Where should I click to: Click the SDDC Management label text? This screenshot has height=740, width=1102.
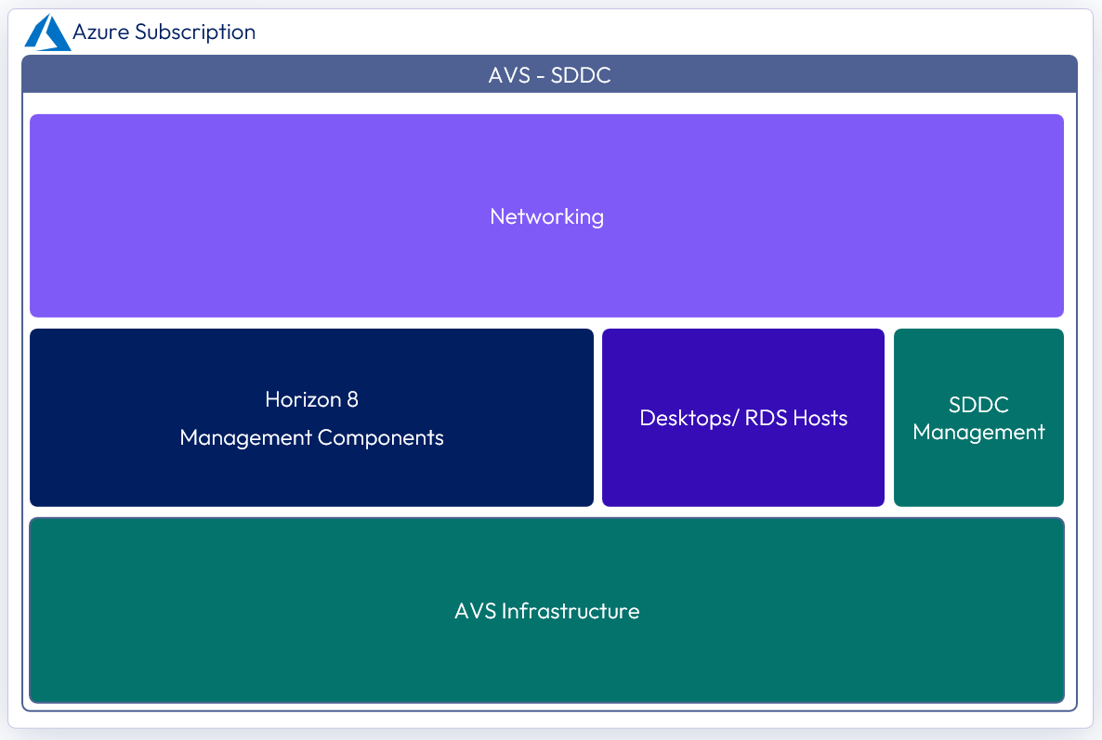978,419
